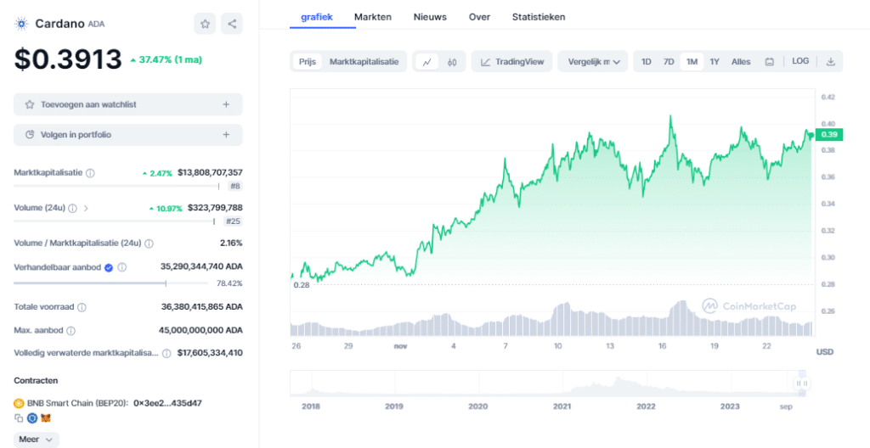
Task: Click the plus icon on Volgen in portfolio
Action: tap(226, 135)
